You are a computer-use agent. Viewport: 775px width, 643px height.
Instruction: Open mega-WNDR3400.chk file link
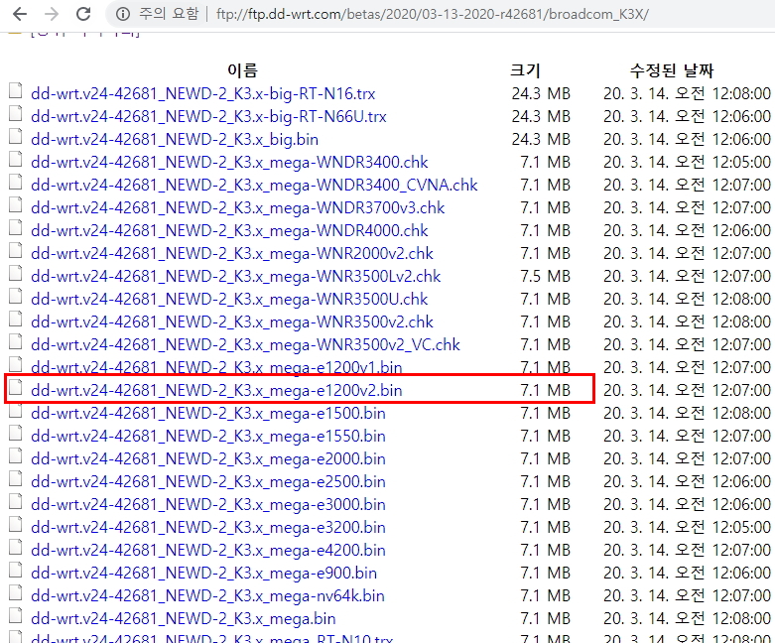point(229,162)
